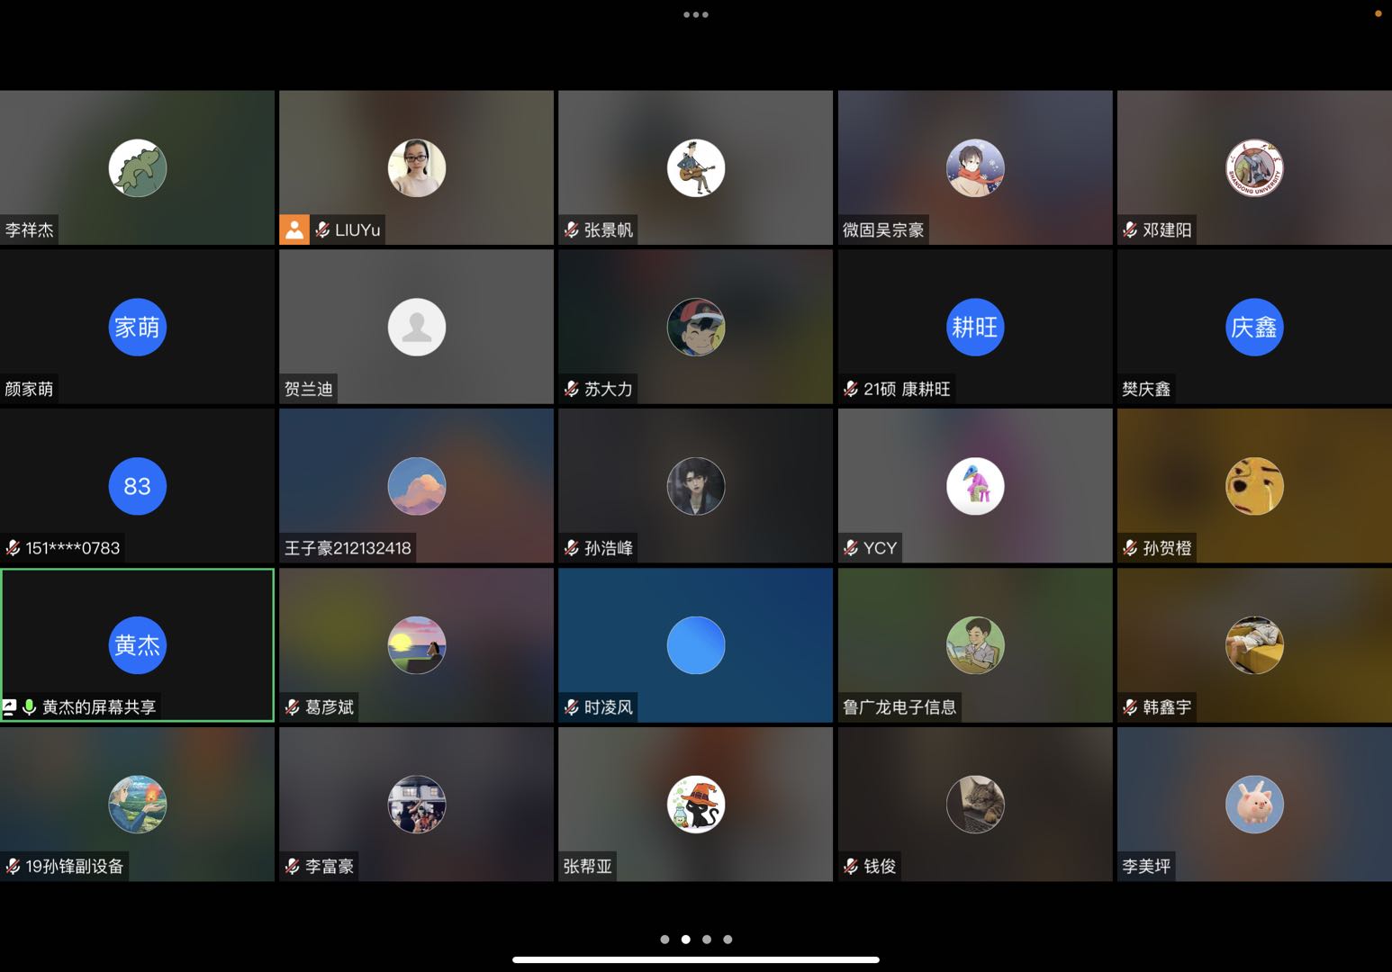This screenshot has height=972, width=1392.
Task: Select 李美坪's pink pig avatar
Action: [x=1254, y=805]
